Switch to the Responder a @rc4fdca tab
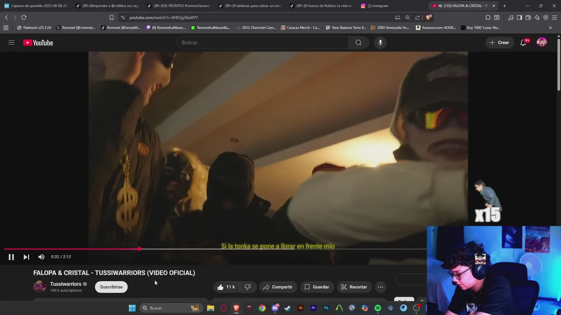This screenshot has height=315, width=561. click(x=107, y=6)
